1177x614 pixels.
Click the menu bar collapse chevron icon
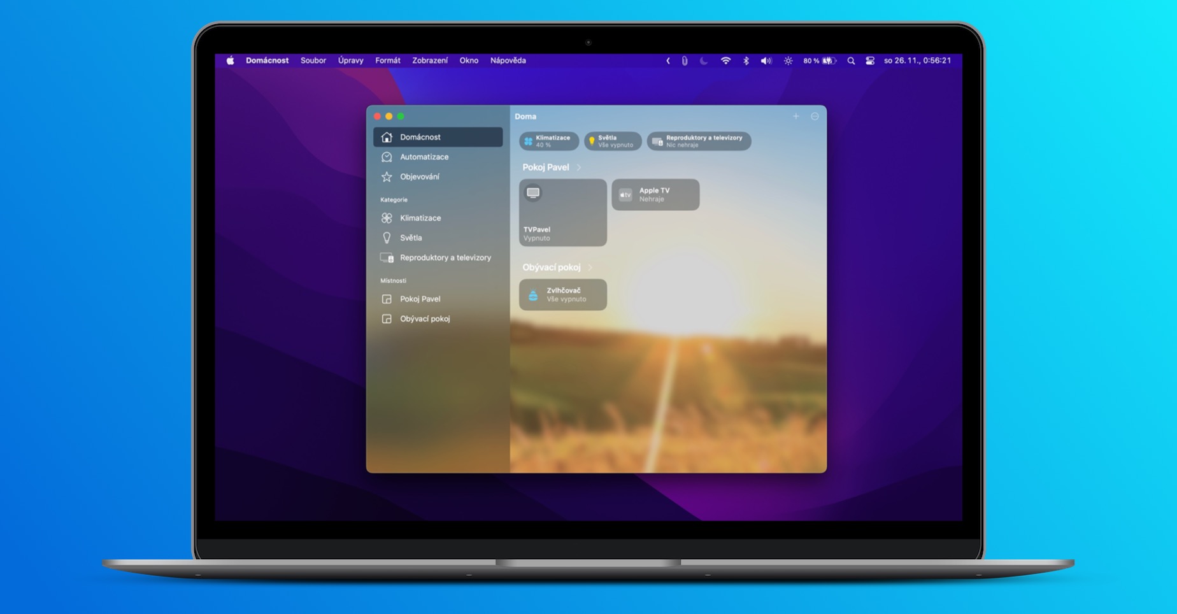[x=668, y=61]
